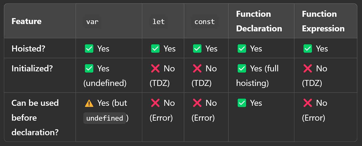Click the red X in let Initialized cell
The width and height of the screenshot is (362, 146).
click(x=155, y=68)
